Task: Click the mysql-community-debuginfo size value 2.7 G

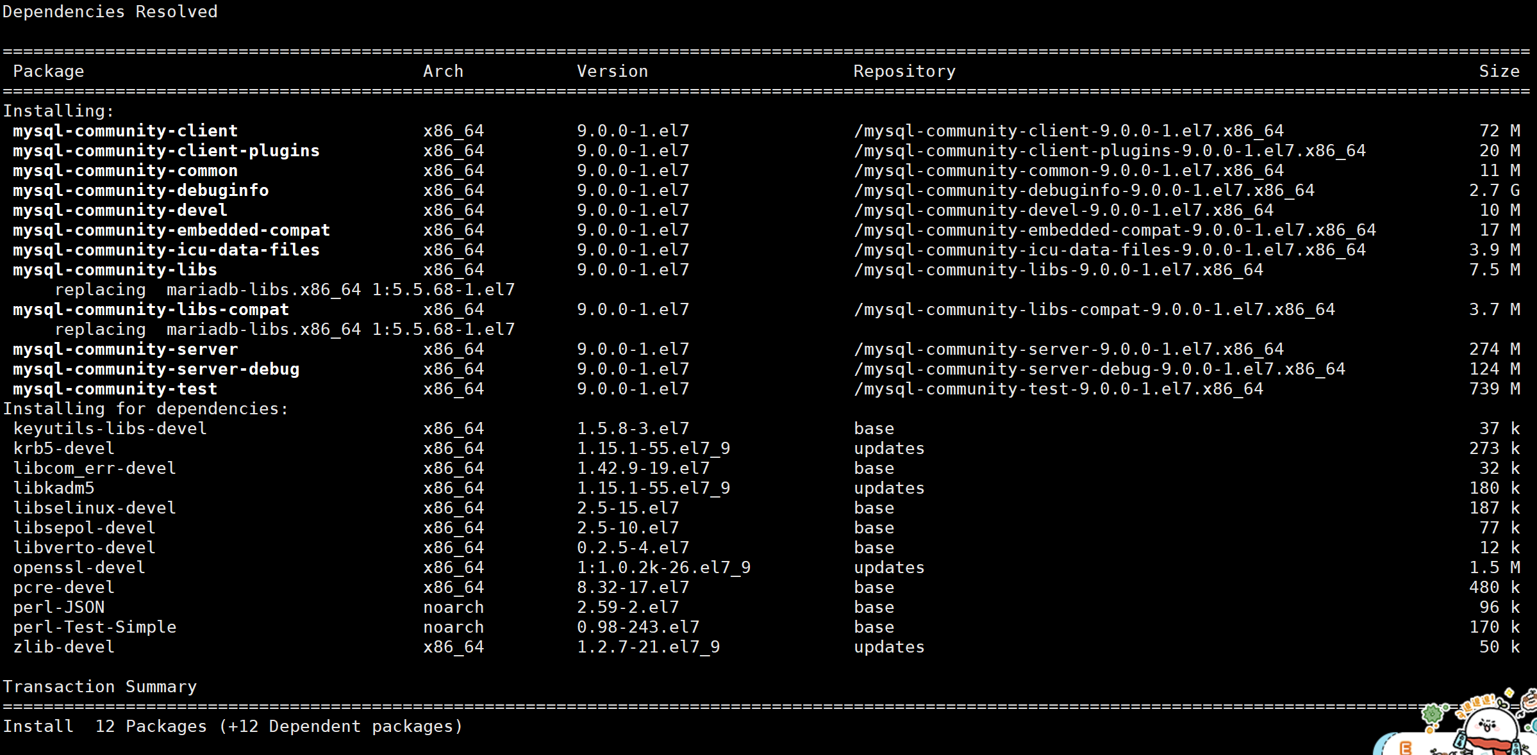Action: click(1492, 190)
